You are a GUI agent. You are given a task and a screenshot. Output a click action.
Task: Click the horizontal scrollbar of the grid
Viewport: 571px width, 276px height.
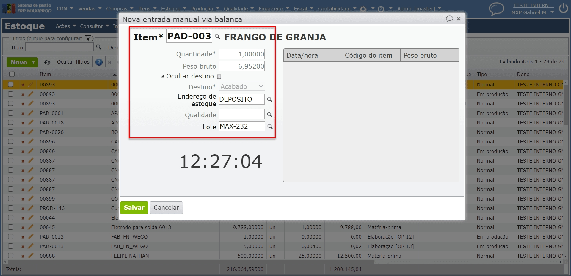[x=191, y=262]
